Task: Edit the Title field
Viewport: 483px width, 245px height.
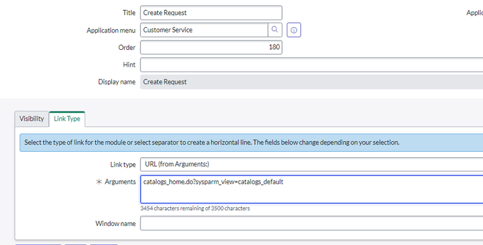Action: pos(211,13)
